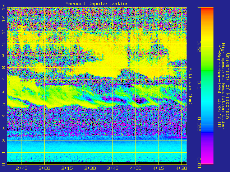Click the 3:00 time axis label
The image size is (230, 172).
pyautogui.click(x=45, y=168)
